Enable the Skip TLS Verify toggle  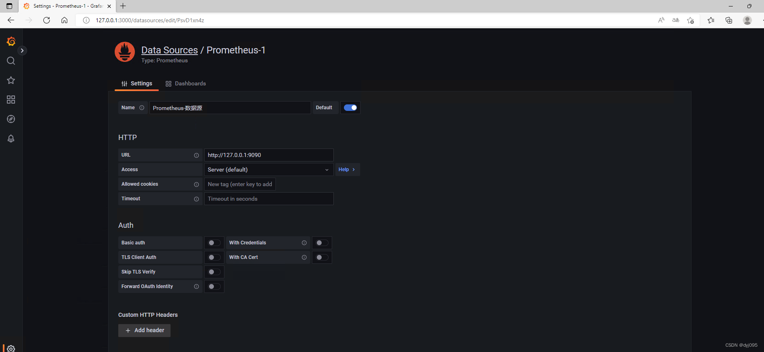click(x=214, y=272)
